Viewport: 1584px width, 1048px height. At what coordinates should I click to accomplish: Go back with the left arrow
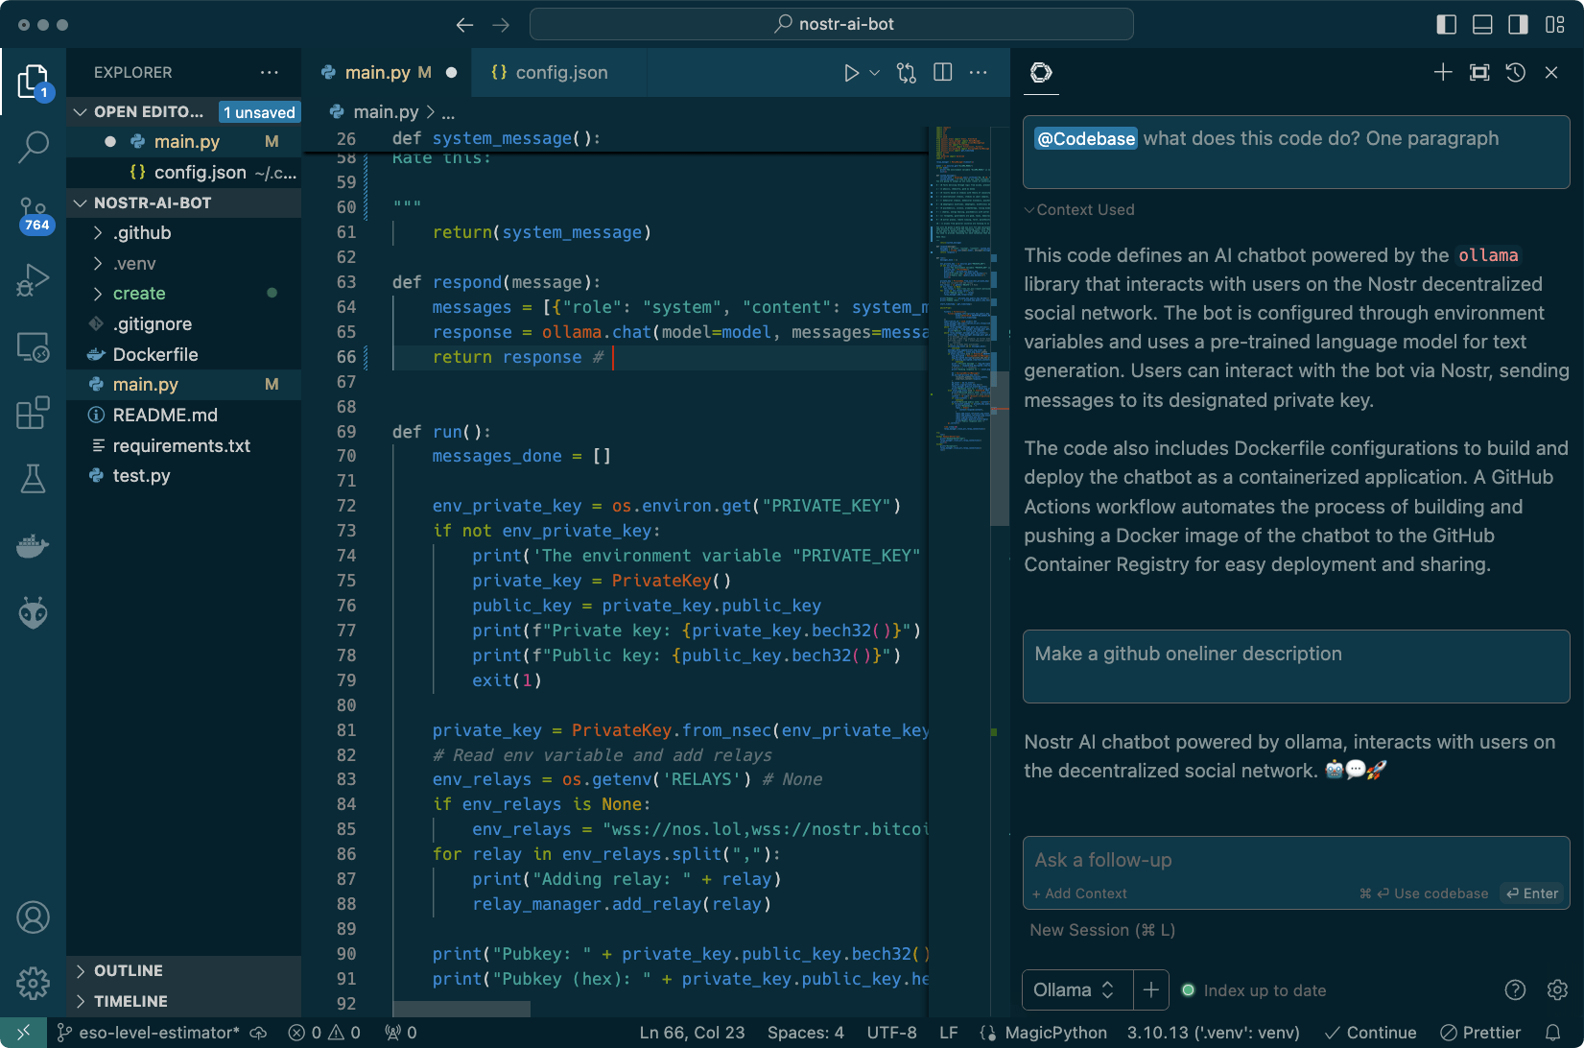[x=465, y=25]
